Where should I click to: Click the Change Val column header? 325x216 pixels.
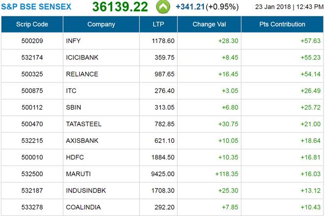coord(209,24)
